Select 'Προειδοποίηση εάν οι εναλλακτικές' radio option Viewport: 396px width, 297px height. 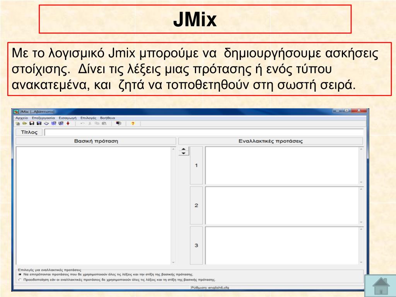pyautogui.click(x=20, y=280)
